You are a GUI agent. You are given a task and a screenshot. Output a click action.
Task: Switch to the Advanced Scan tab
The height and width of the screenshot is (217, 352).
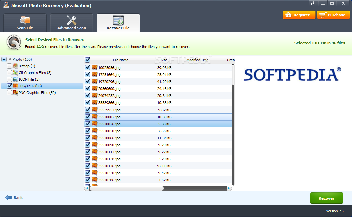coord(72,23)
